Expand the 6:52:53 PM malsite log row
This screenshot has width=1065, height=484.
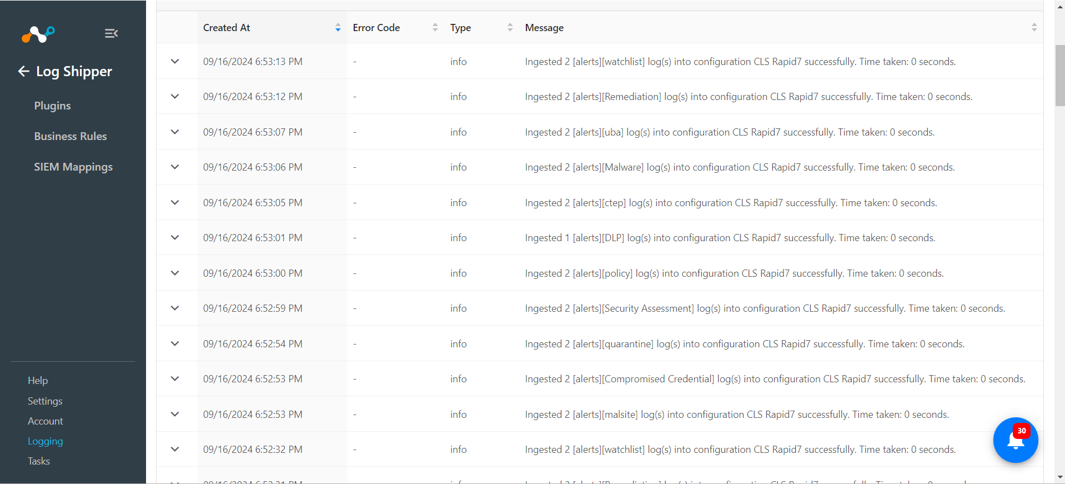click(x=175, y=414)
